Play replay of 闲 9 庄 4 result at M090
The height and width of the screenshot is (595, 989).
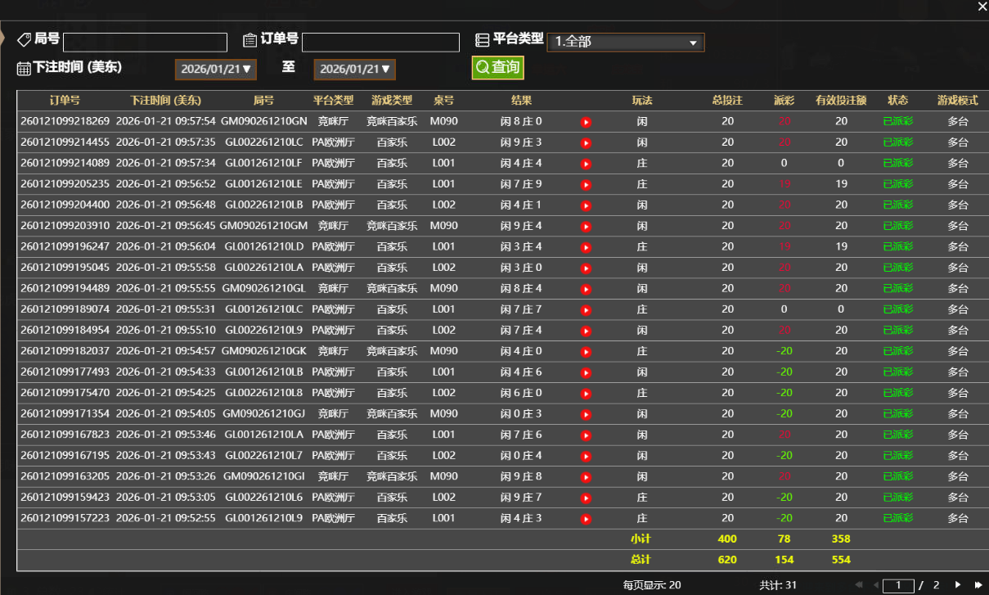(585, 225)
